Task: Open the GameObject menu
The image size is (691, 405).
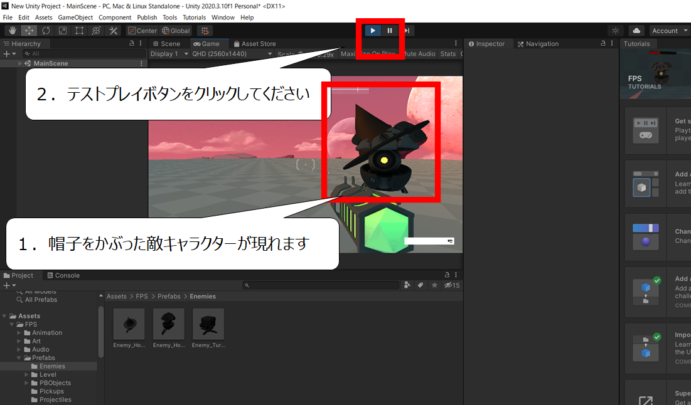Action: 75,18
